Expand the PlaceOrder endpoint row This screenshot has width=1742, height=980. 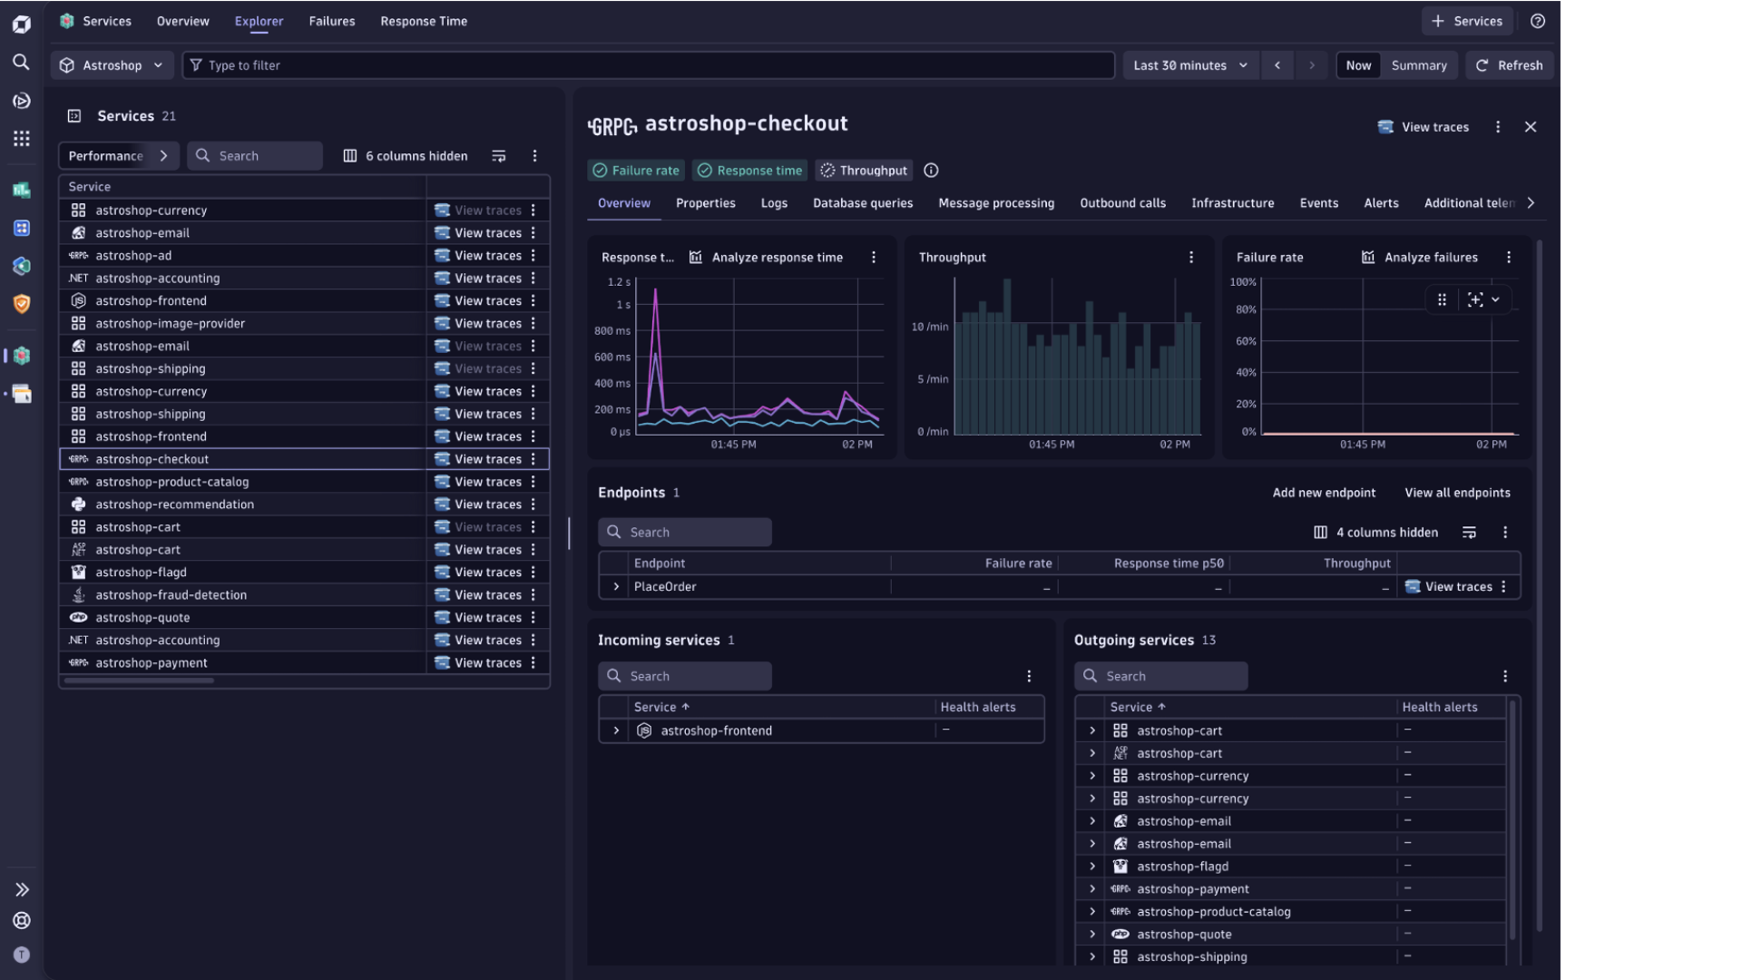click(x=616, y=586)
